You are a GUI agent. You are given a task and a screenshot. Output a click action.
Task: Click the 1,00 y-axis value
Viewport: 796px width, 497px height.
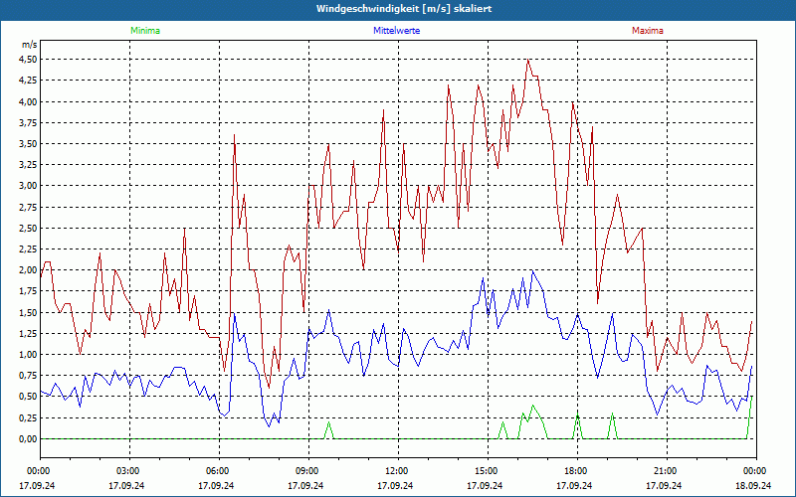(x=28, y=355)
